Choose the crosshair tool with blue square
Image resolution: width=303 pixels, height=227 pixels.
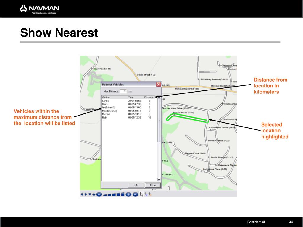coord(146,194)
